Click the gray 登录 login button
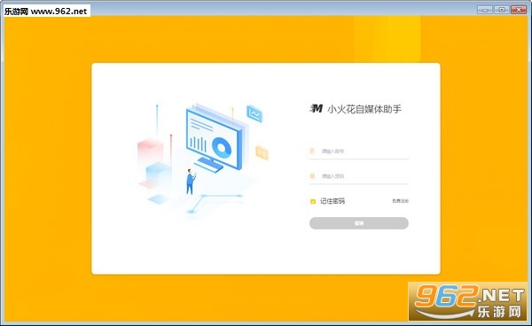The height and width of the screenshot is (326, 532). [x=359, y=223]
